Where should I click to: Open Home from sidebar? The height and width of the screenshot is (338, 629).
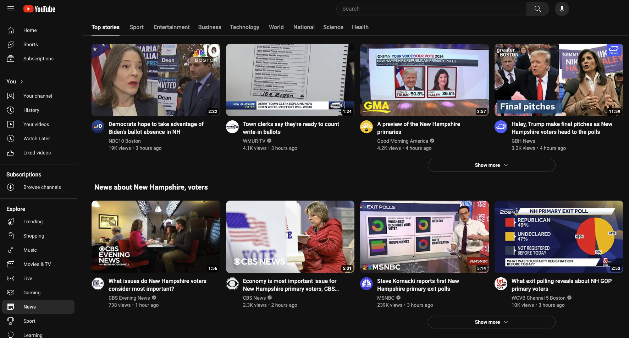[38, 30]
